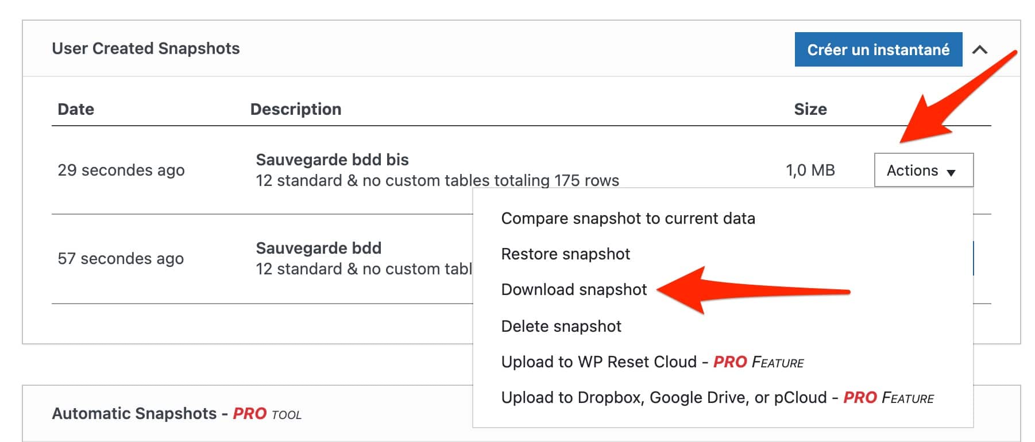Screen dimensions: 1035x442
Task: Click the User Created Snapshots heading
Action: [x=146, y=49]
